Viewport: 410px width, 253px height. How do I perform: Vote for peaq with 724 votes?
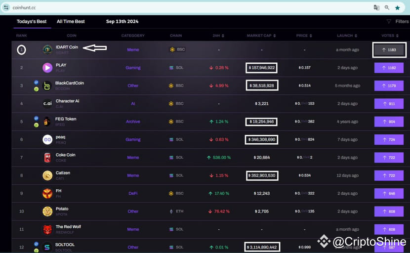389,139
